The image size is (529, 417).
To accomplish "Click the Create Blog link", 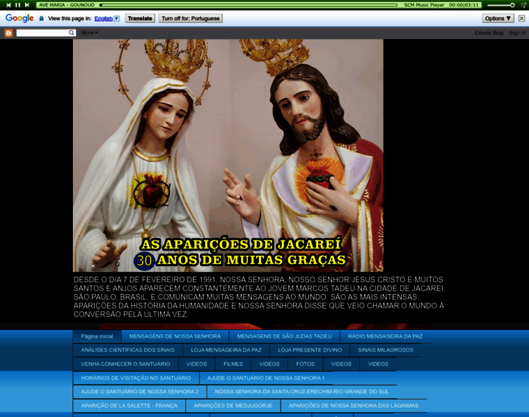I will (489, 33).
